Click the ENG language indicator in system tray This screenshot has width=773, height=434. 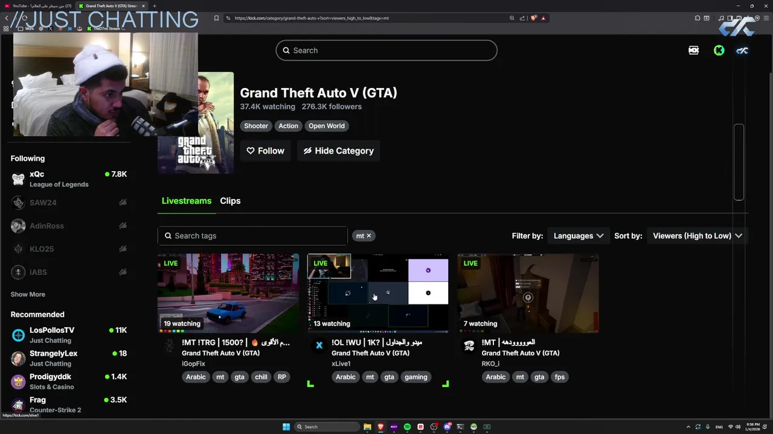pos(719,427)
